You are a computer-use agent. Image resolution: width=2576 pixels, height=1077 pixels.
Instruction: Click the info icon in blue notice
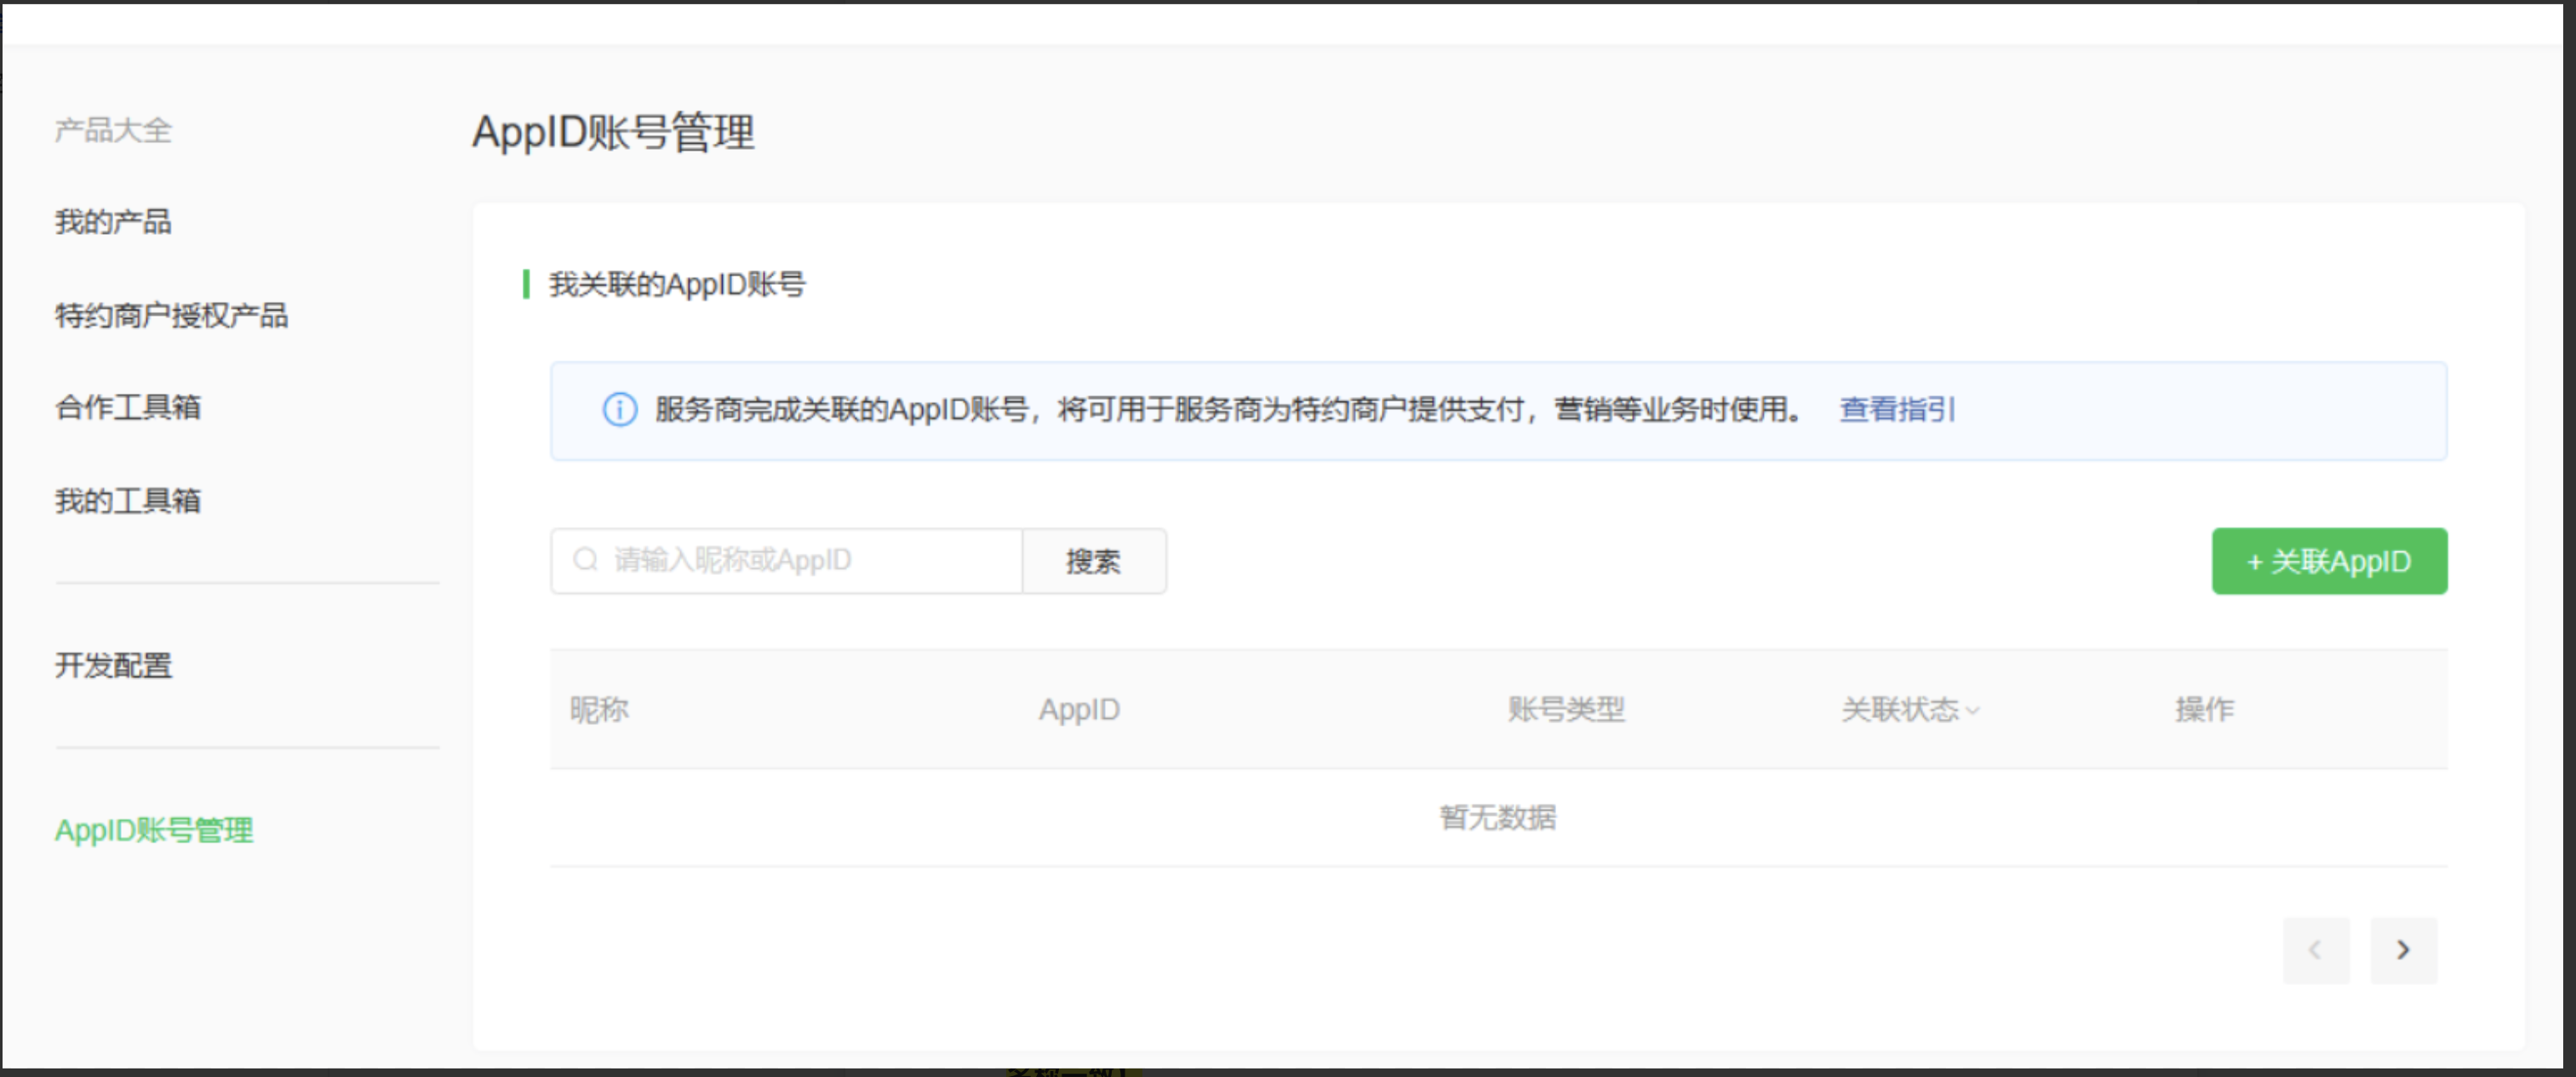click(619, 410)
